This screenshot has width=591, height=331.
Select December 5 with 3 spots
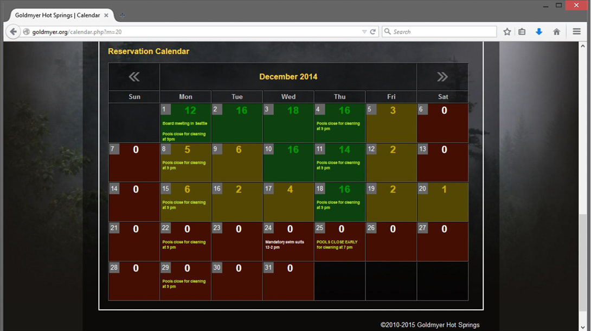(x=391, y=123)
